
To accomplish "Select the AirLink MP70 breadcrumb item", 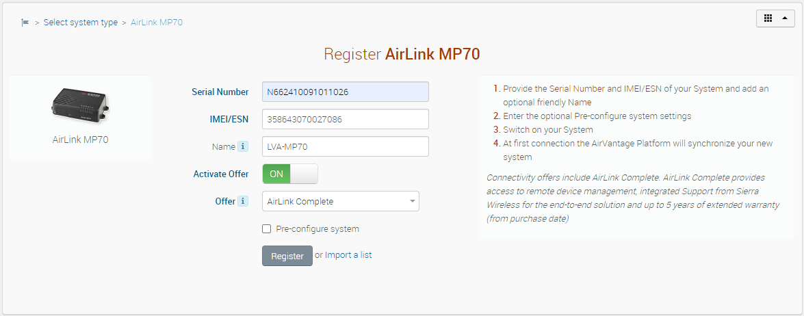I will click(x=157, y=22).
